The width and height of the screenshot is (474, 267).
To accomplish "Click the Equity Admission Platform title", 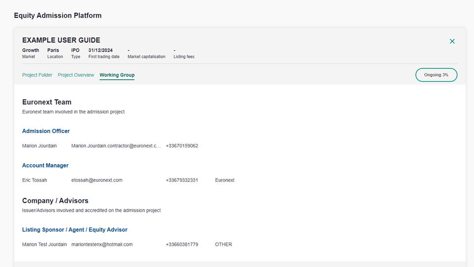I will click(58, 15).
